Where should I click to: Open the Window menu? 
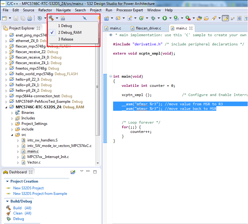coord(154,10)
